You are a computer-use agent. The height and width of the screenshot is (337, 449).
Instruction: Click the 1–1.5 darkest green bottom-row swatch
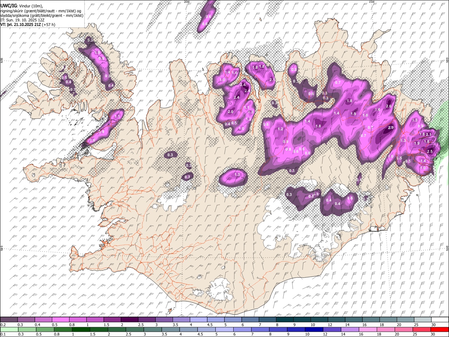click(81, 330)
